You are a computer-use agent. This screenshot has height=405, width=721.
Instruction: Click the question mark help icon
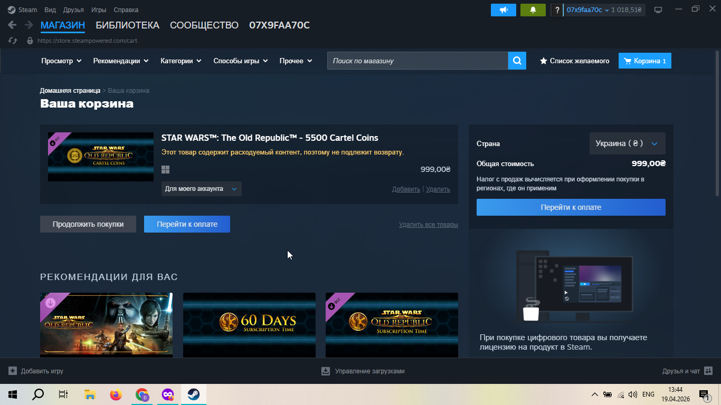(557, 10)
